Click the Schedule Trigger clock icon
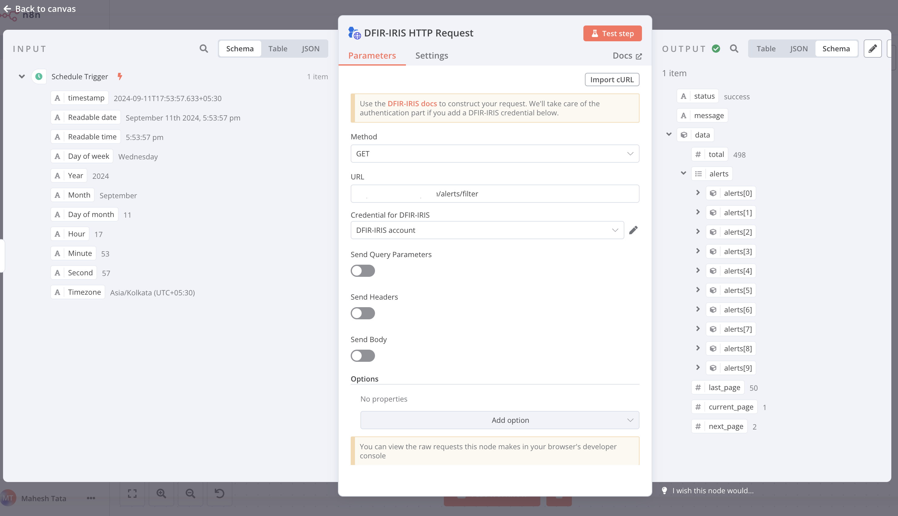Screen dimensions: 898x516 [x=39, y=76]
